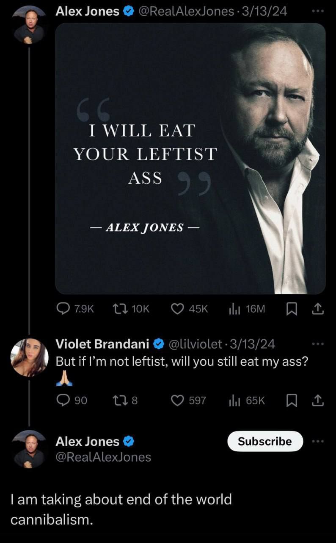Bookmark the quote image tweet

(291, 309)
